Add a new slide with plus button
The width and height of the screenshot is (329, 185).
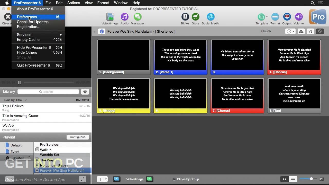coord(100,179)
